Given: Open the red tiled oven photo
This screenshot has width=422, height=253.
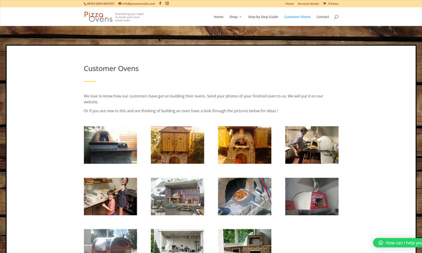Looking at the screenshot, I should (x=312, y=196).
